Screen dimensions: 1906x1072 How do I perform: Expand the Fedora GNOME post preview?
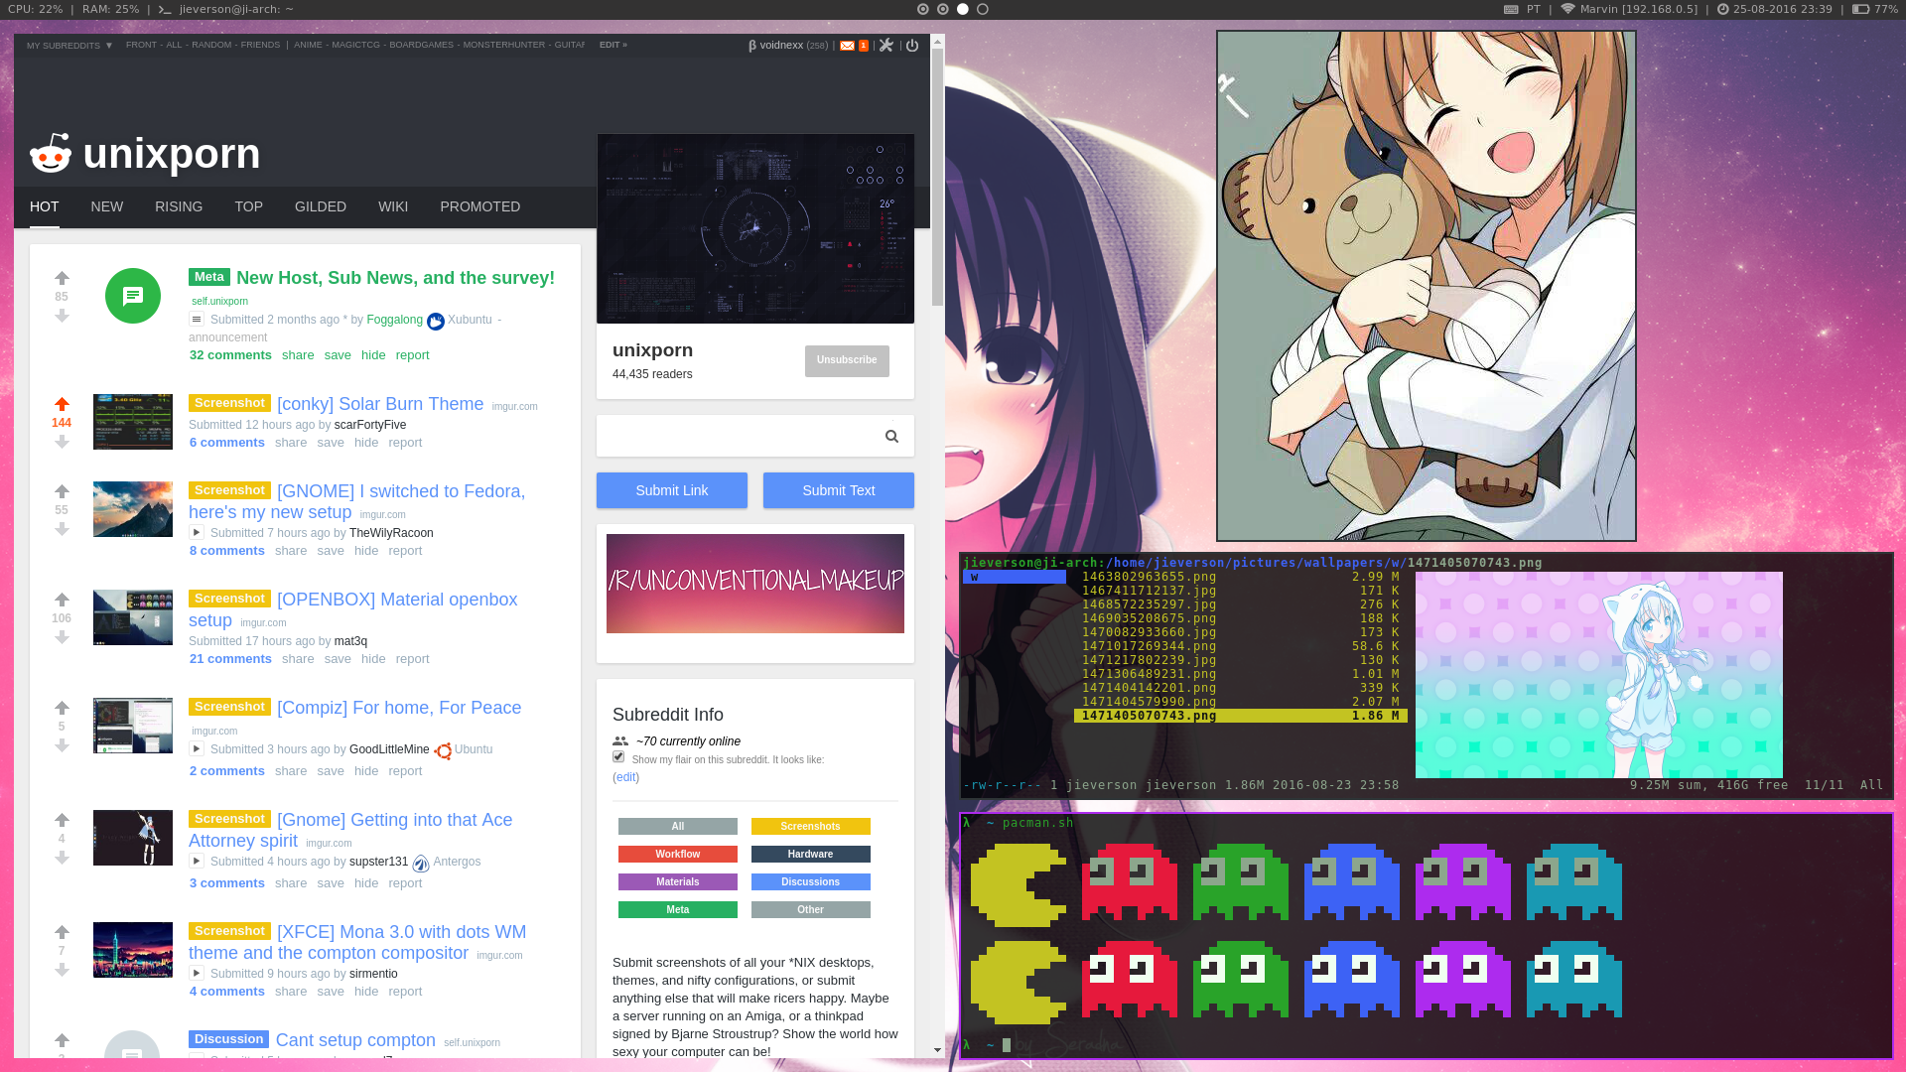coord(197,533)
